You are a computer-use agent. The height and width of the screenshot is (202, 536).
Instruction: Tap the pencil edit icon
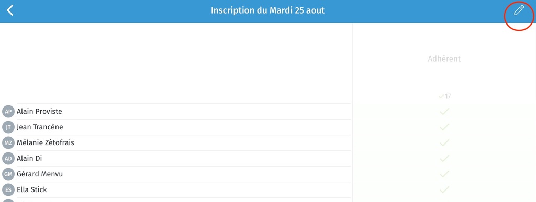click(x=519, y=10)
